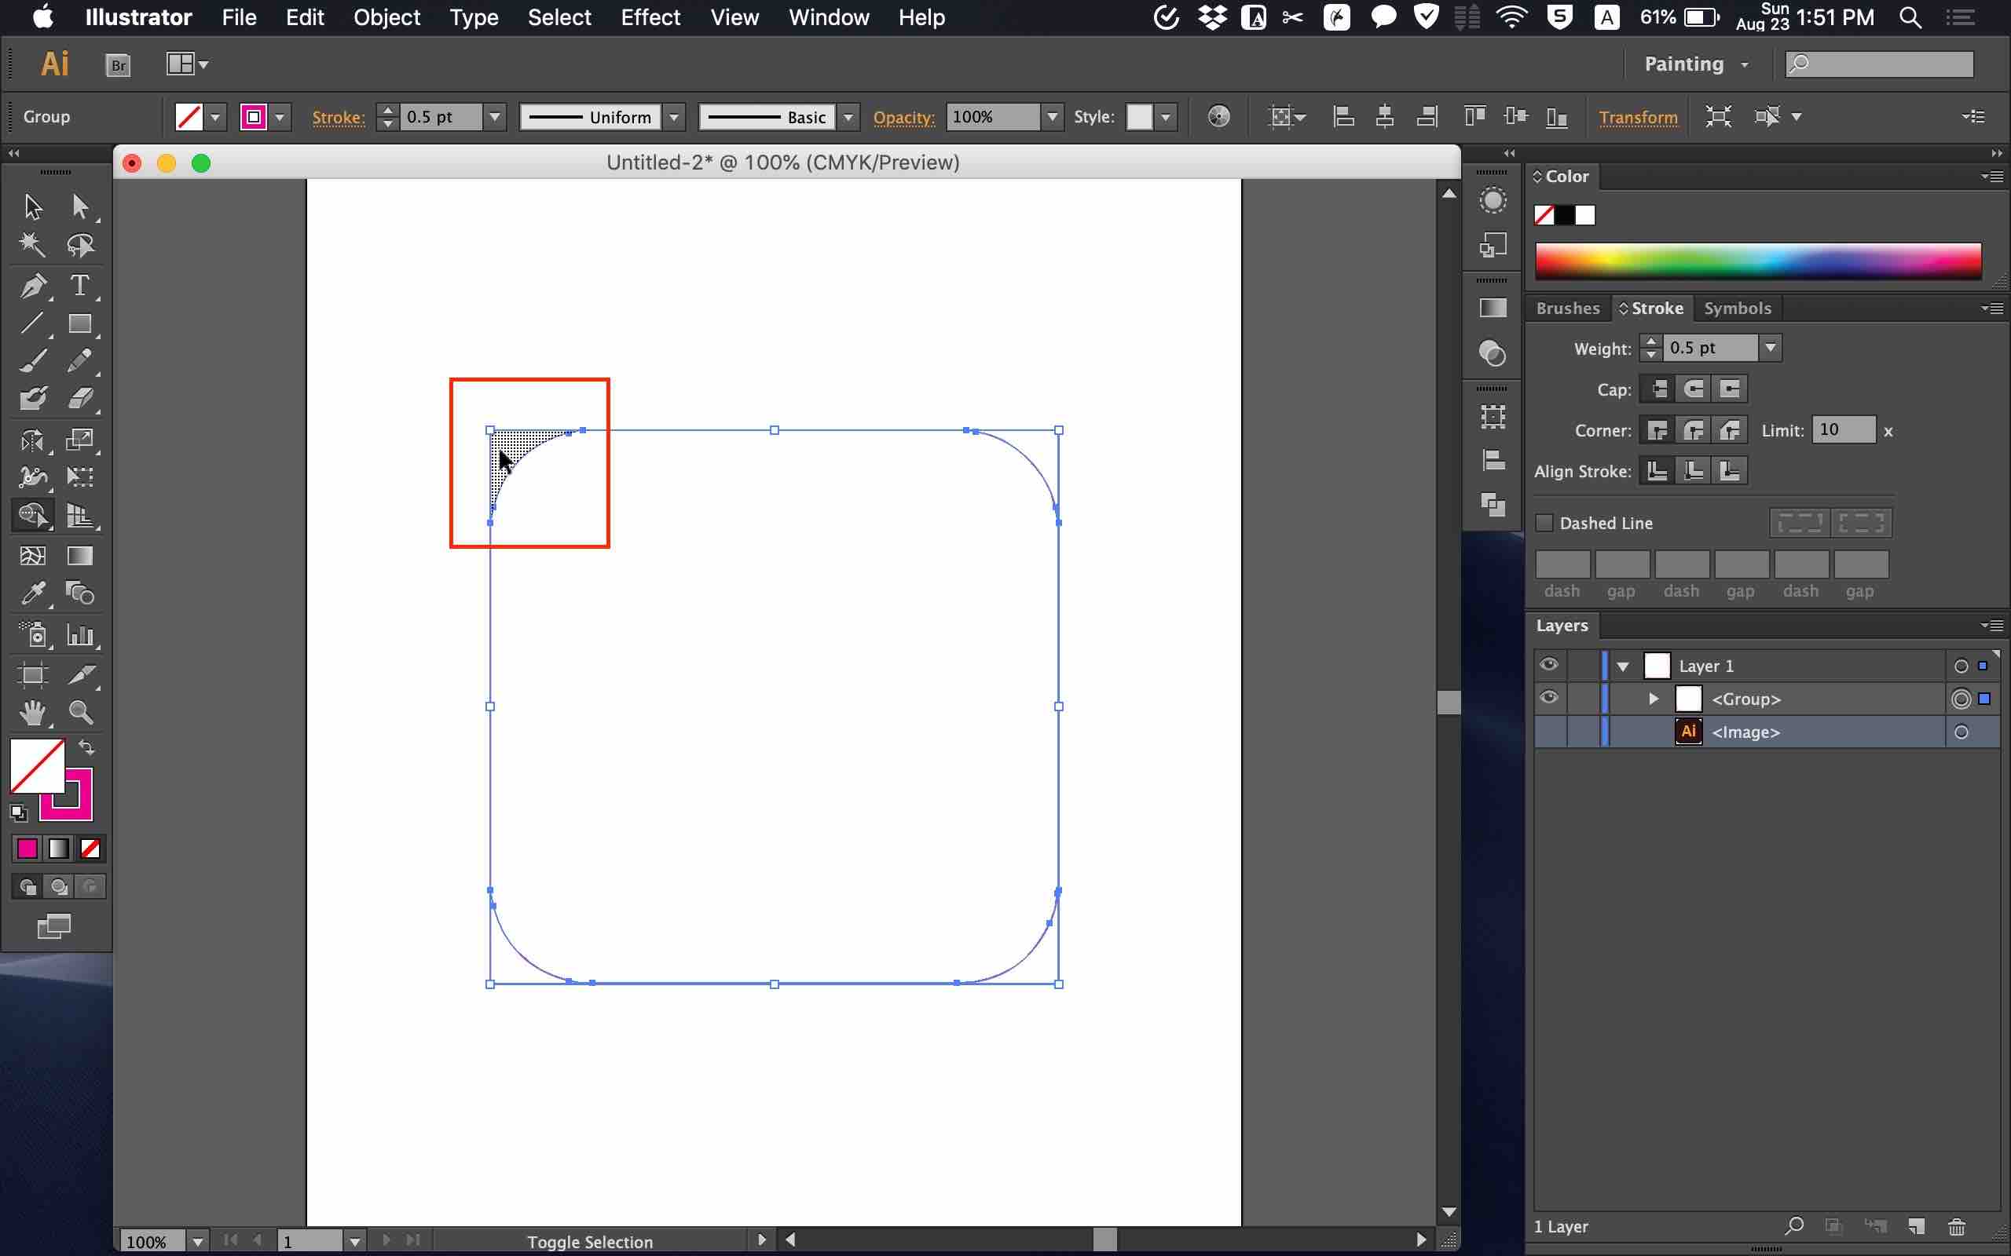Hide Layer 1 using eye icon
Image resolution: width=2011 pixels, height=1256 pixels.
(1549, 666)
